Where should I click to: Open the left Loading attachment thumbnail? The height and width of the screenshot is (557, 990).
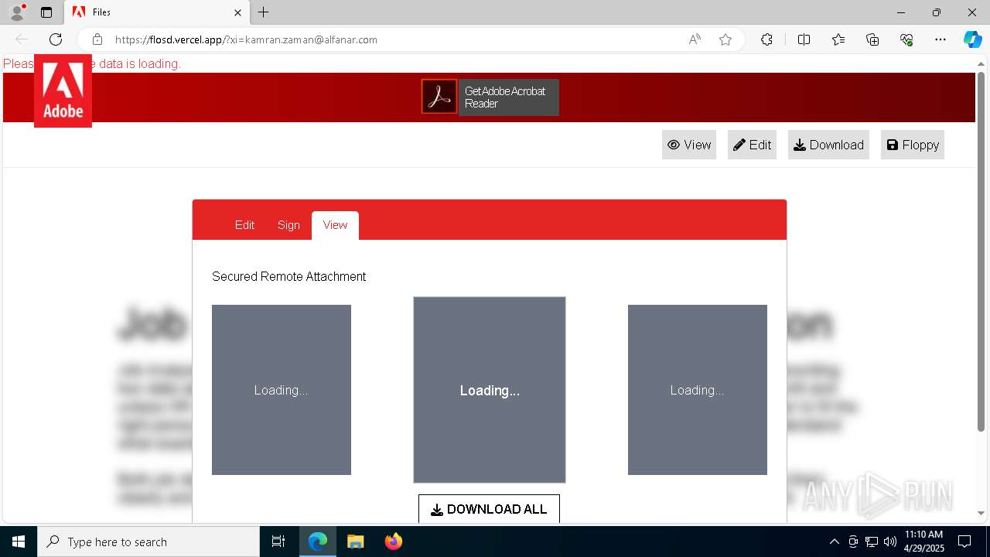(282, 390)
